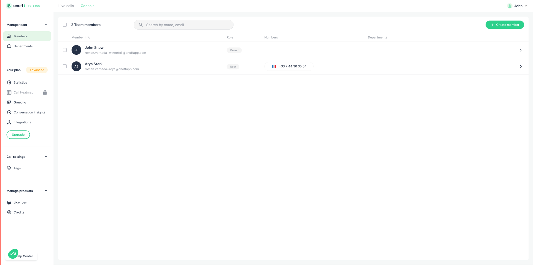Image resolution: width=533 pixels, height=265 pixels.
Task: Open Departments in the sidebar
Action: coord(27,46)
